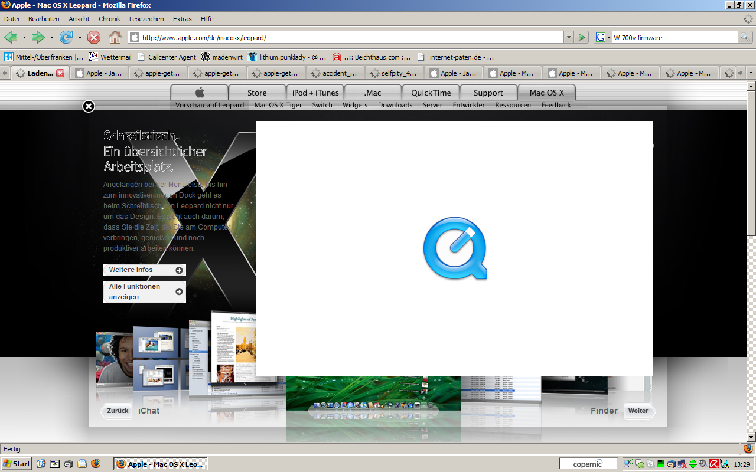Viewport: 756px width, 472px height.
Task: Open the Beichthaus.com bookmark
Action: pyautogui.click(x=372, y=57)
